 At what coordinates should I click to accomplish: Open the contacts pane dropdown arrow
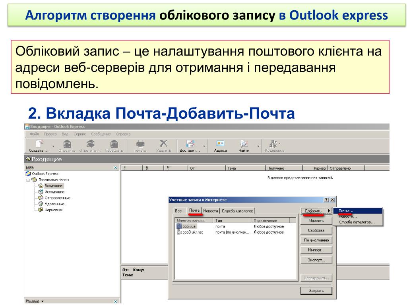(43, 301)
